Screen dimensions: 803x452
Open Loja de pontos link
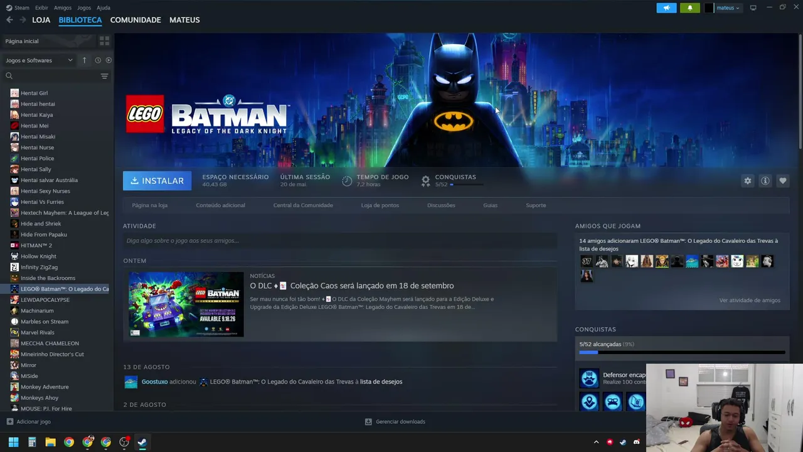click(380, 205)
